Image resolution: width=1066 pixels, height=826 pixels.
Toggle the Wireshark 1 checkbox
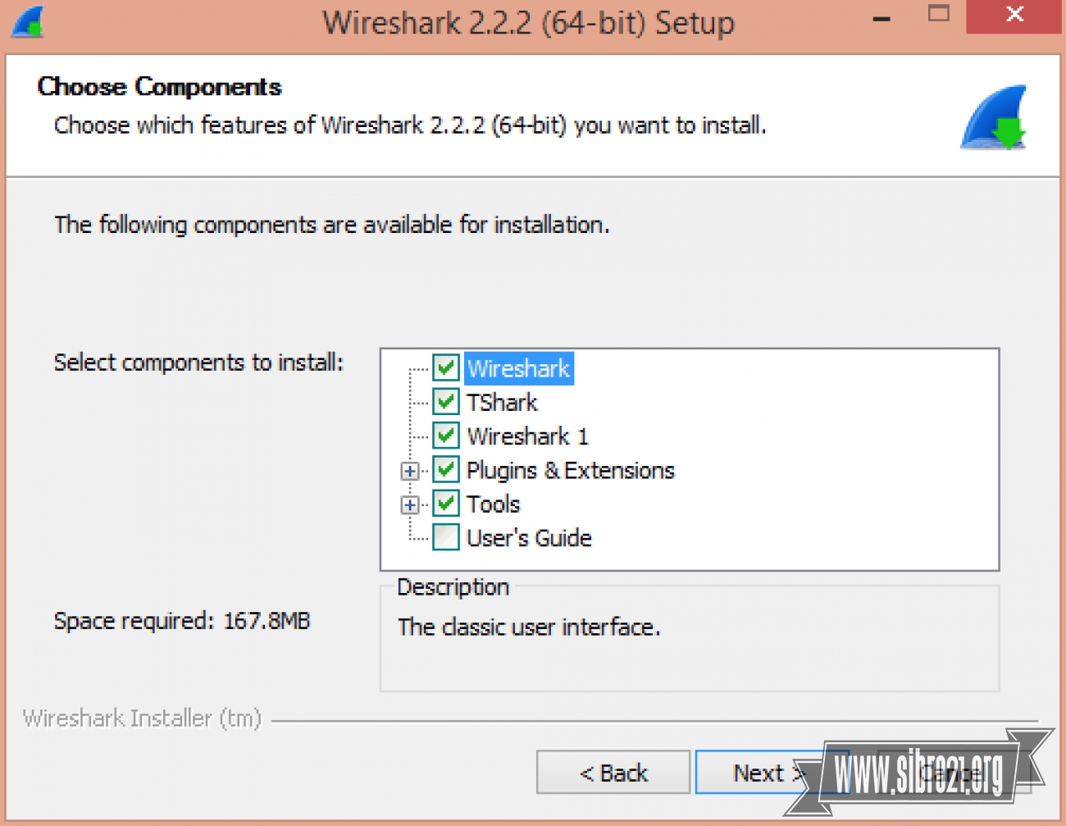point(446,436)
